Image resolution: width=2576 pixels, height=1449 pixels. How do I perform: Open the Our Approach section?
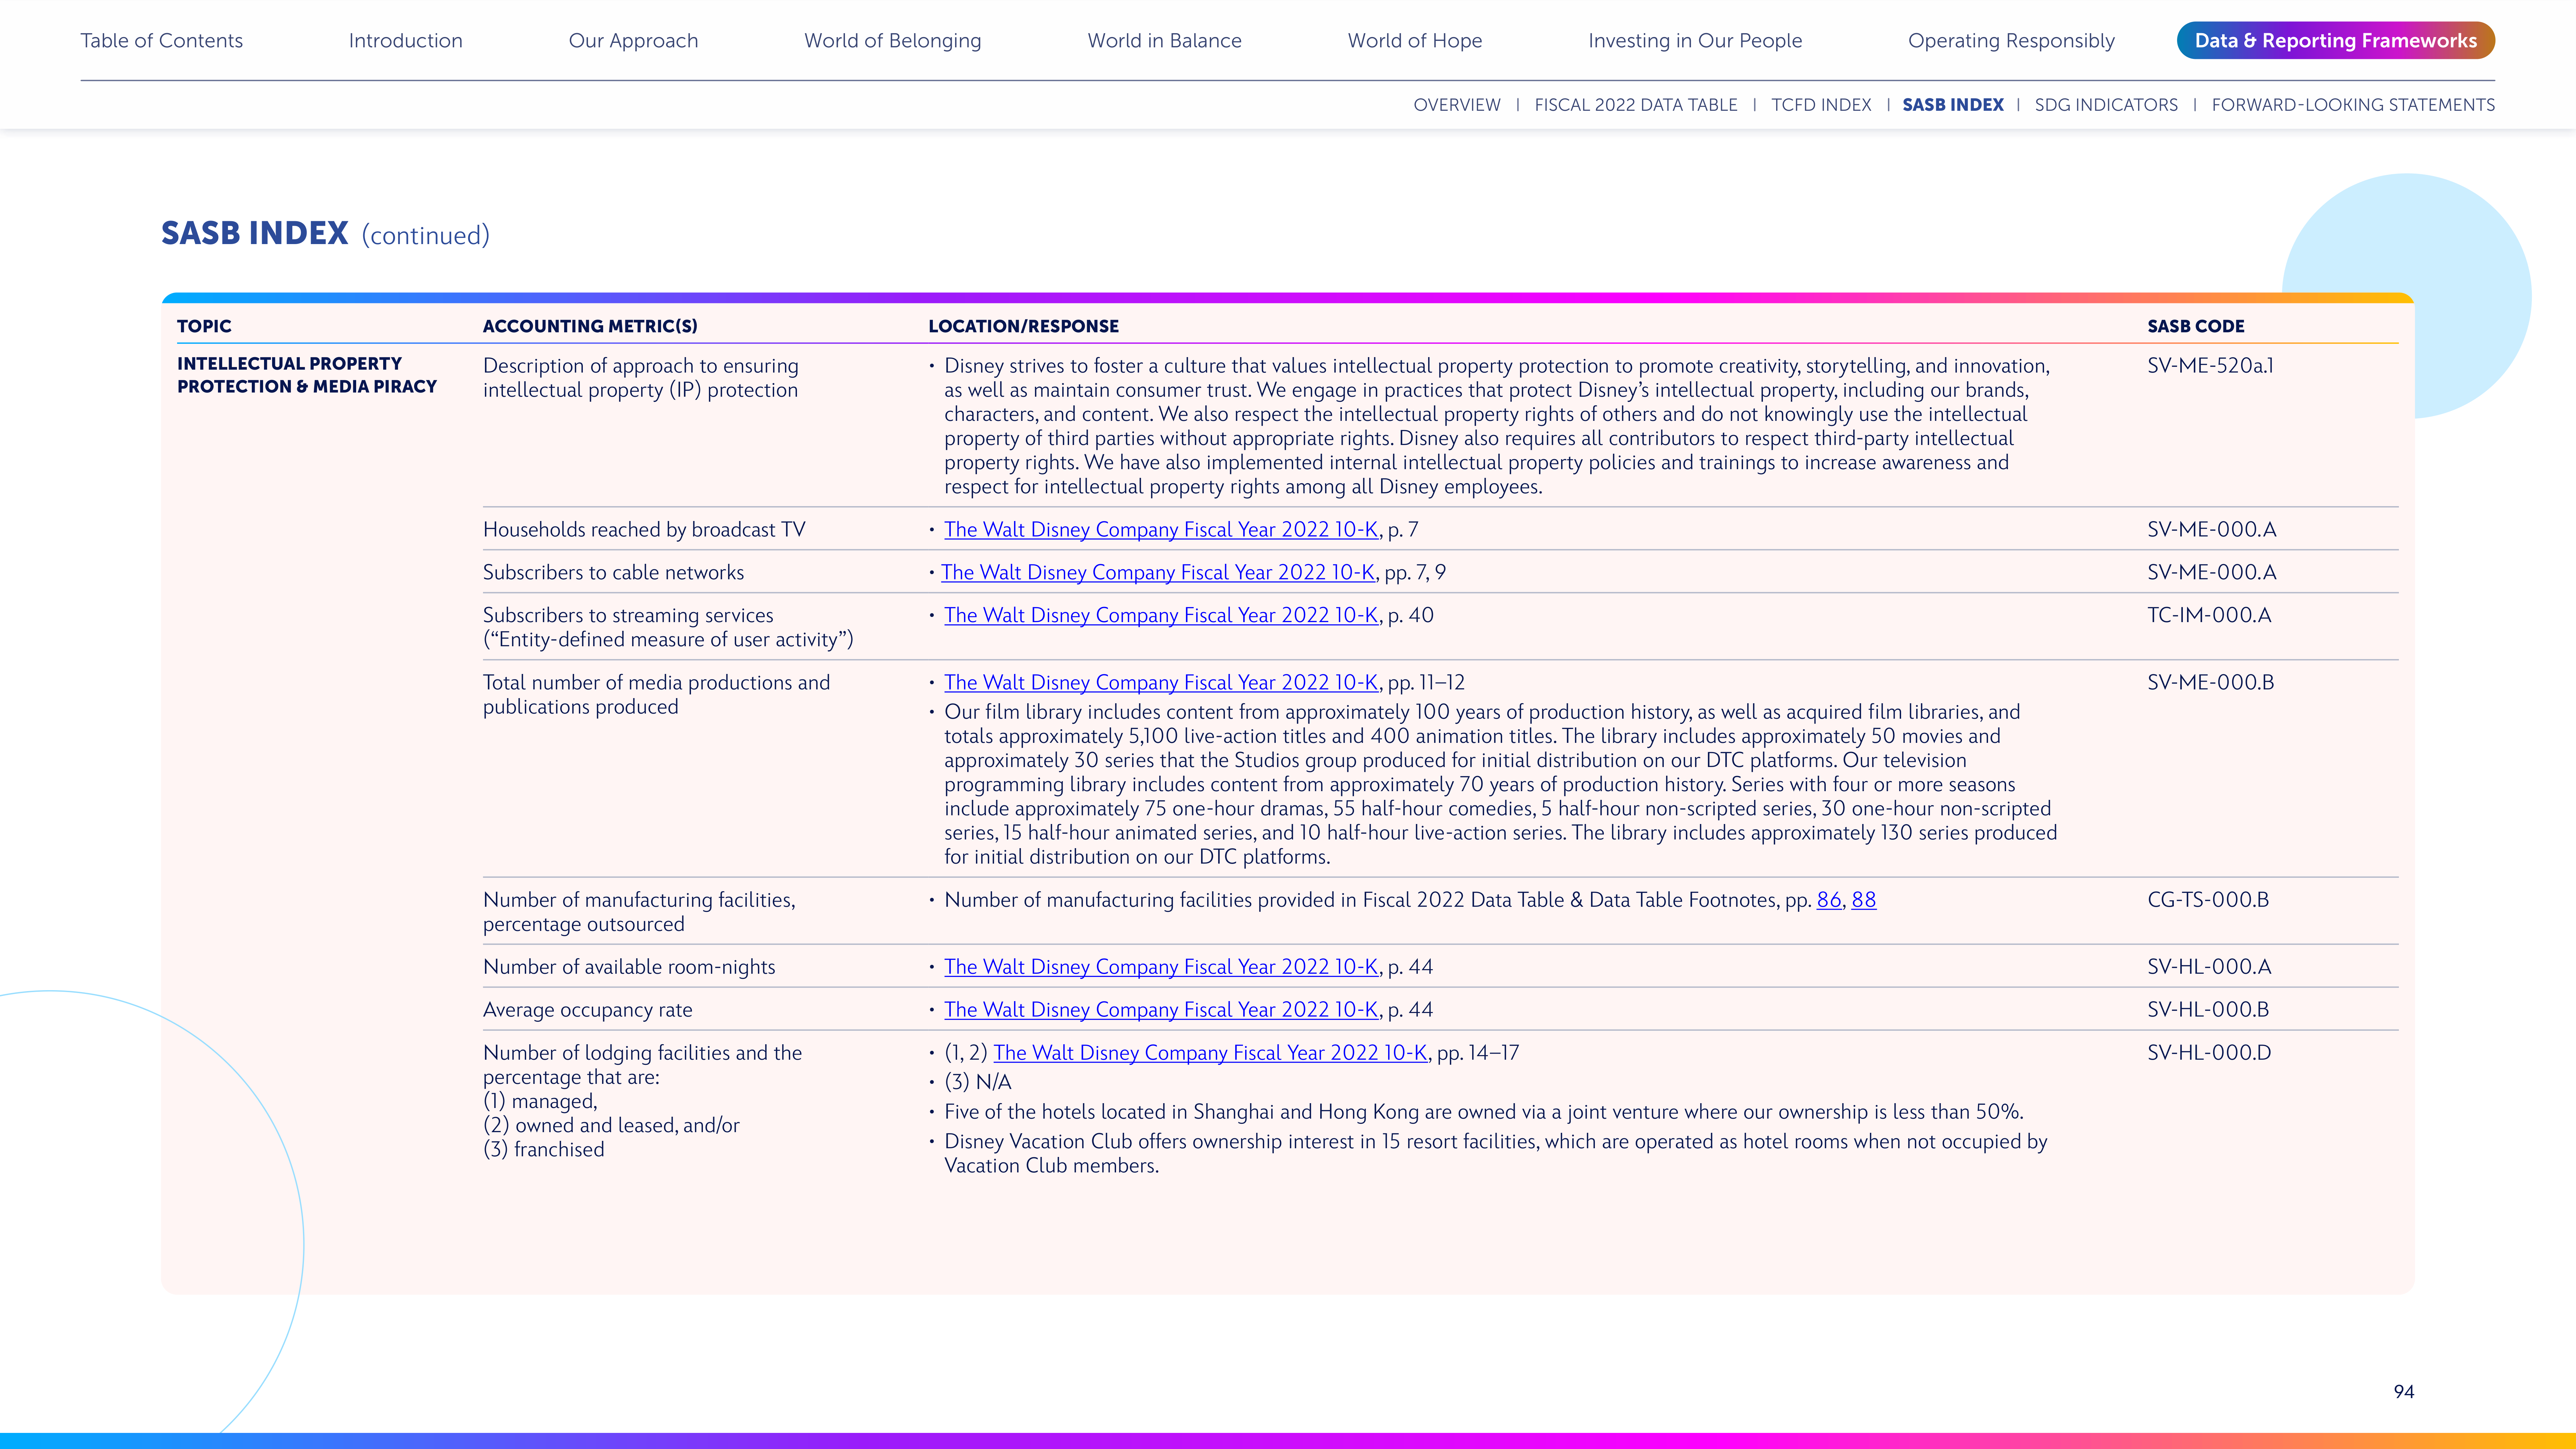(x=633, y=41)
